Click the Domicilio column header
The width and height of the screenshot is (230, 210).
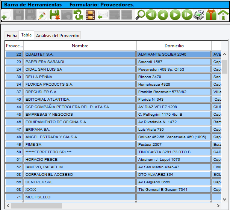pos(174,46)
